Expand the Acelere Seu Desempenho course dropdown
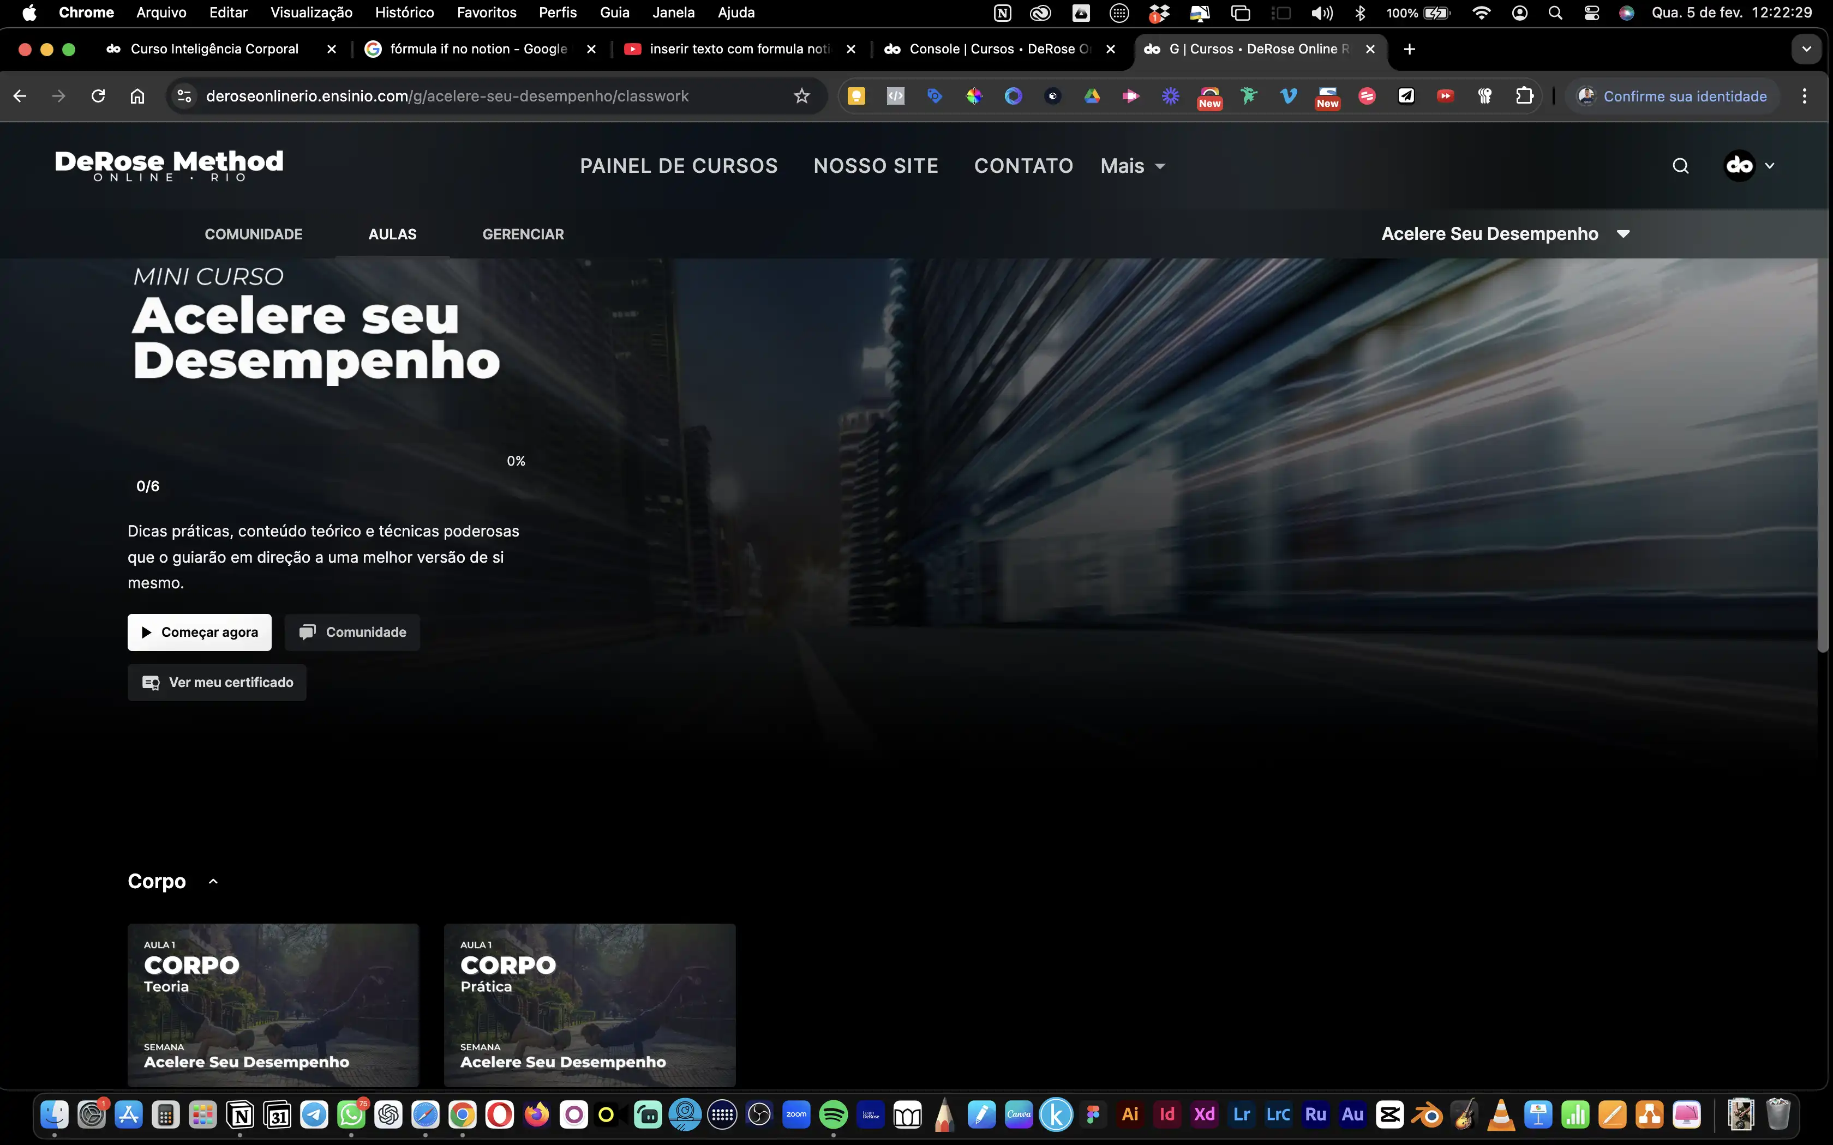This screenshot has width=1833, height=1145. coord(1622,234)
